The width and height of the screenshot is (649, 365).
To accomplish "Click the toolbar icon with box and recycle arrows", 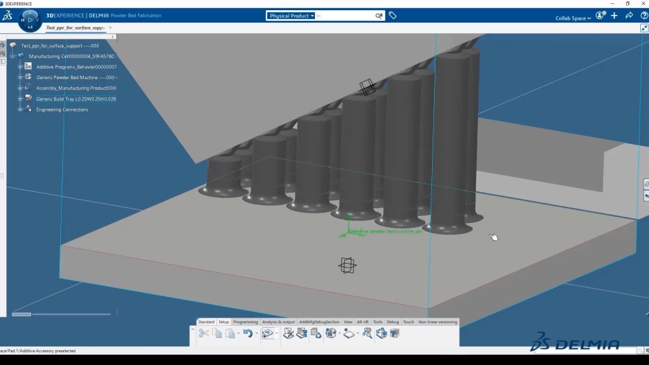I will coord(316,333).
